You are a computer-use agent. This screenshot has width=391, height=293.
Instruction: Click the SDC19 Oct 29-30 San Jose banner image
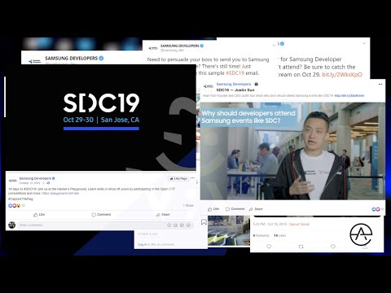point(101,117)
